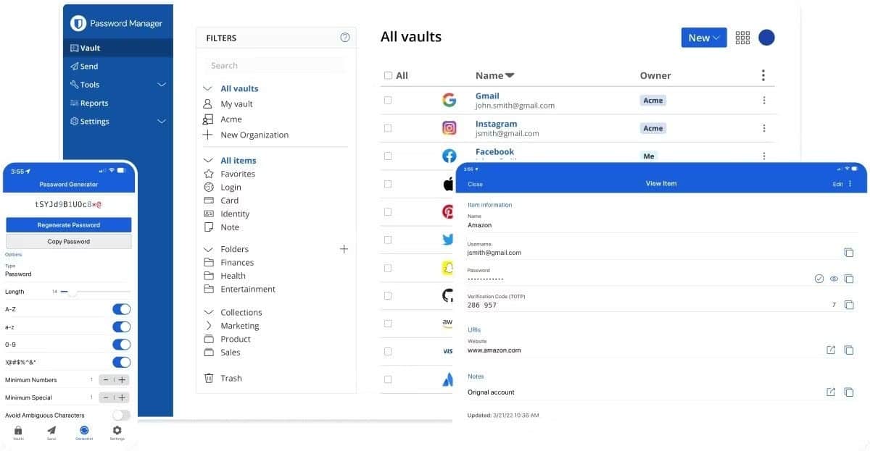Toggle the A-Z uppercase switch
The width and height of the screenshot is (870, 451).
pos(121,309)
